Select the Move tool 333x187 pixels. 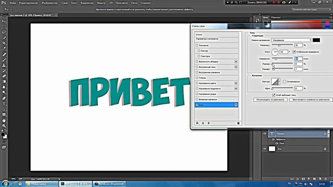(4, 21)
